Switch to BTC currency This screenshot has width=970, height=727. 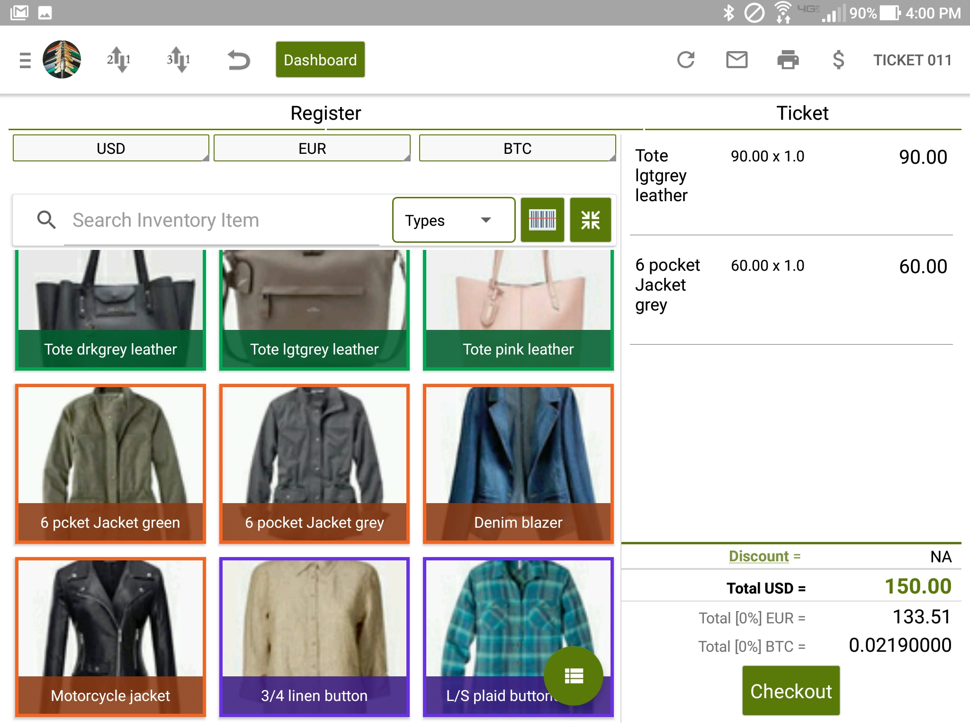pyautogui.click(x=517, y=149)
